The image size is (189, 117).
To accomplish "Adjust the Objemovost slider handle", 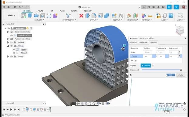I will click(x=181, y=70).
